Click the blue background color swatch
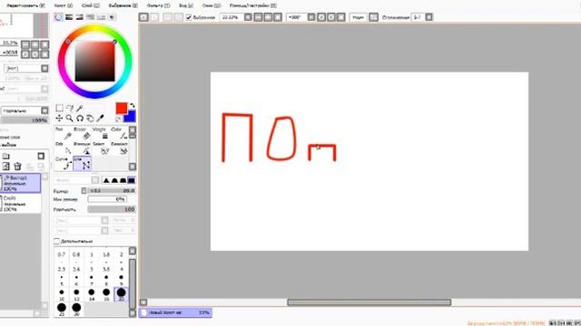Viewport: 581px width, 326px height. (x=131, y=117)
